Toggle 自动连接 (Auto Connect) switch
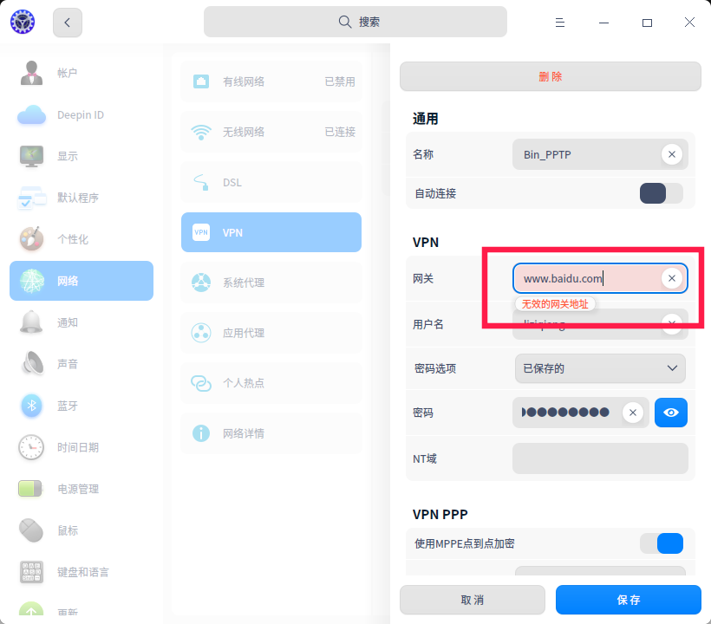711x624 pixels. coord(661,193)
